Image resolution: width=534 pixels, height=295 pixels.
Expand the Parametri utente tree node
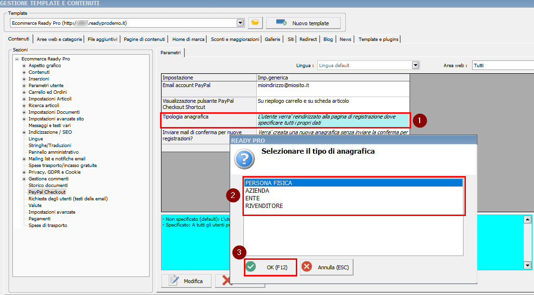[x=24, y=85]
